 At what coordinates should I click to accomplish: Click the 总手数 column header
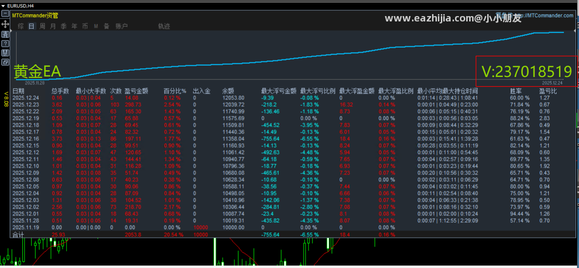coord(60,91)
